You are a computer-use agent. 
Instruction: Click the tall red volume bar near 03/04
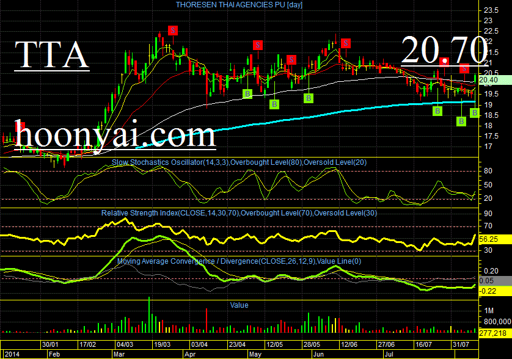coord(207,320)
